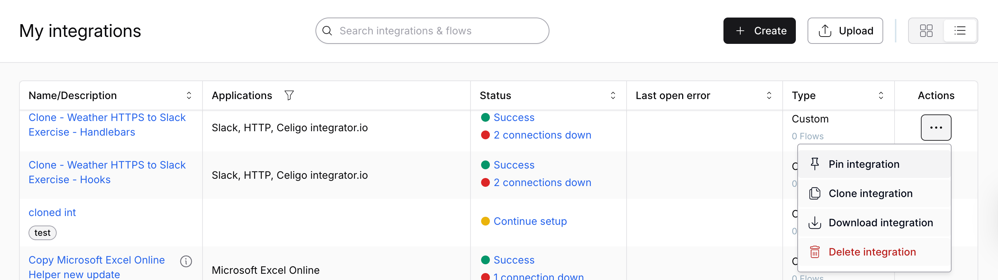This screenshot has width=998, height=280.
Task: Click Success status of Handlebars integration
Action: (x=514, y=117)
